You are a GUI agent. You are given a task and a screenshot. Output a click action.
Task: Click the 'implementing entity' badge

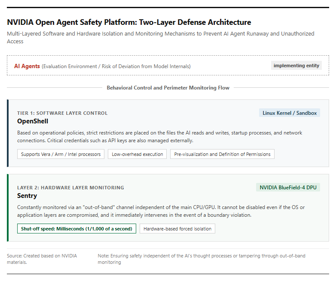(296, 66)
